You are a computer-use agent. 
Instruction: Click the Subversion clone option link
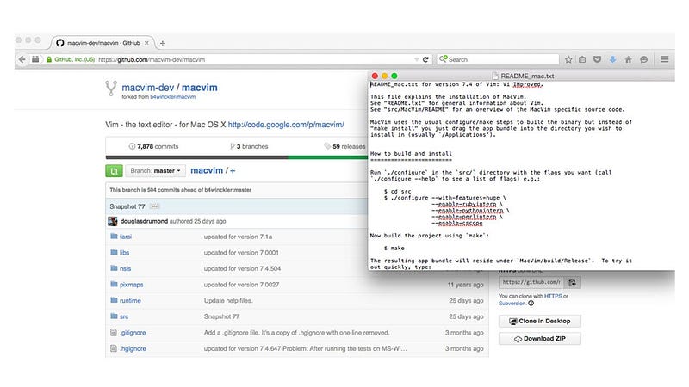click(512, 304)
